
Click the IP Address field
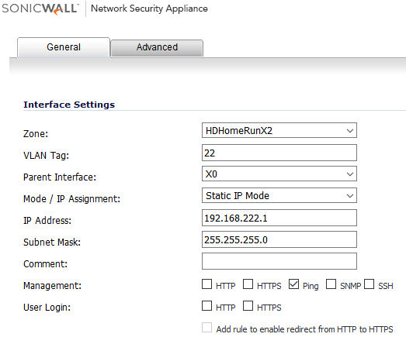(x=279, y=218)
